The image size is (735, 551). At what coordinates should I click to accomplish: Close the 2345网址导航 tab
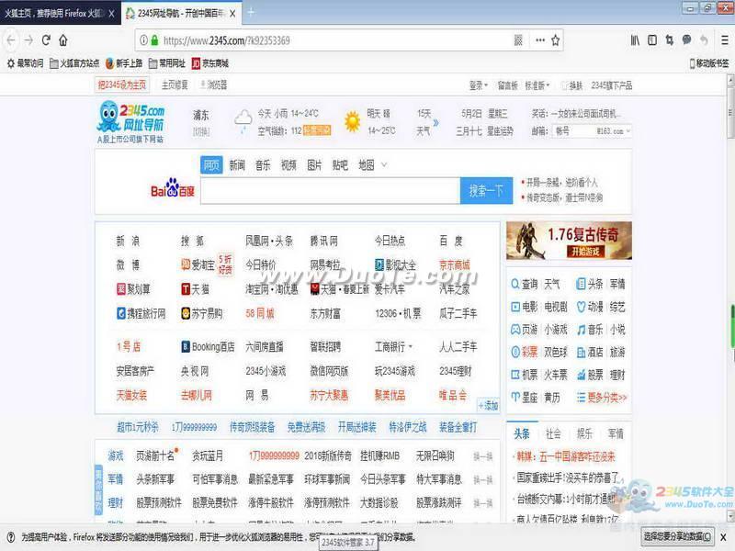point(232,14)
